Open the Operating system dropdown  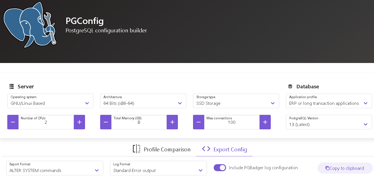50,101
